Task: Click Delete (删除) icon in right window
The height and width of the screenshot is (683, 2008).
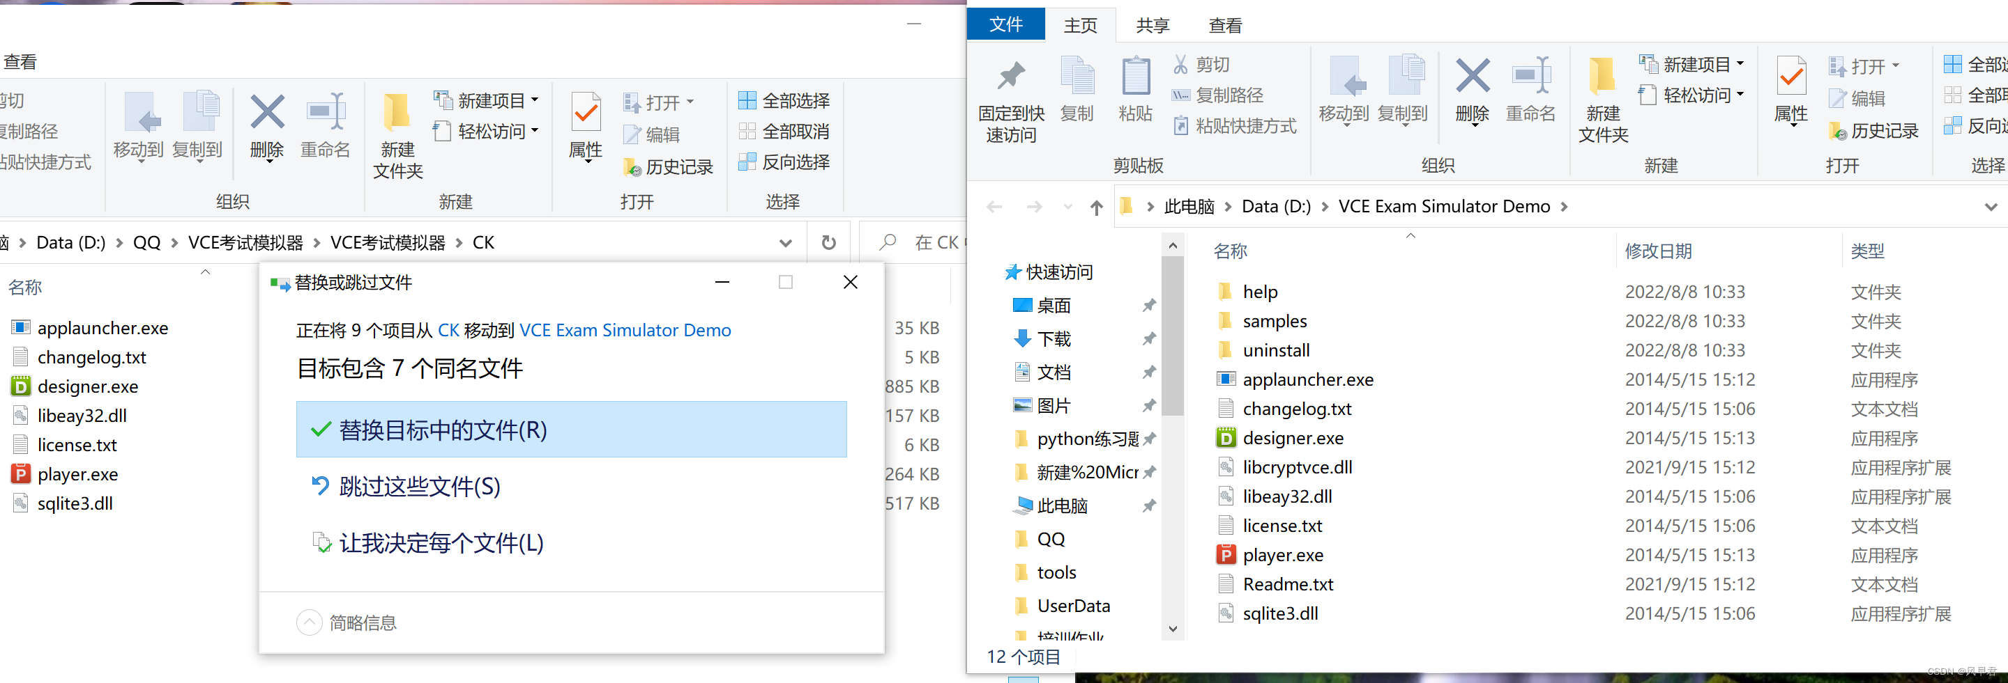Action: 1473,90
